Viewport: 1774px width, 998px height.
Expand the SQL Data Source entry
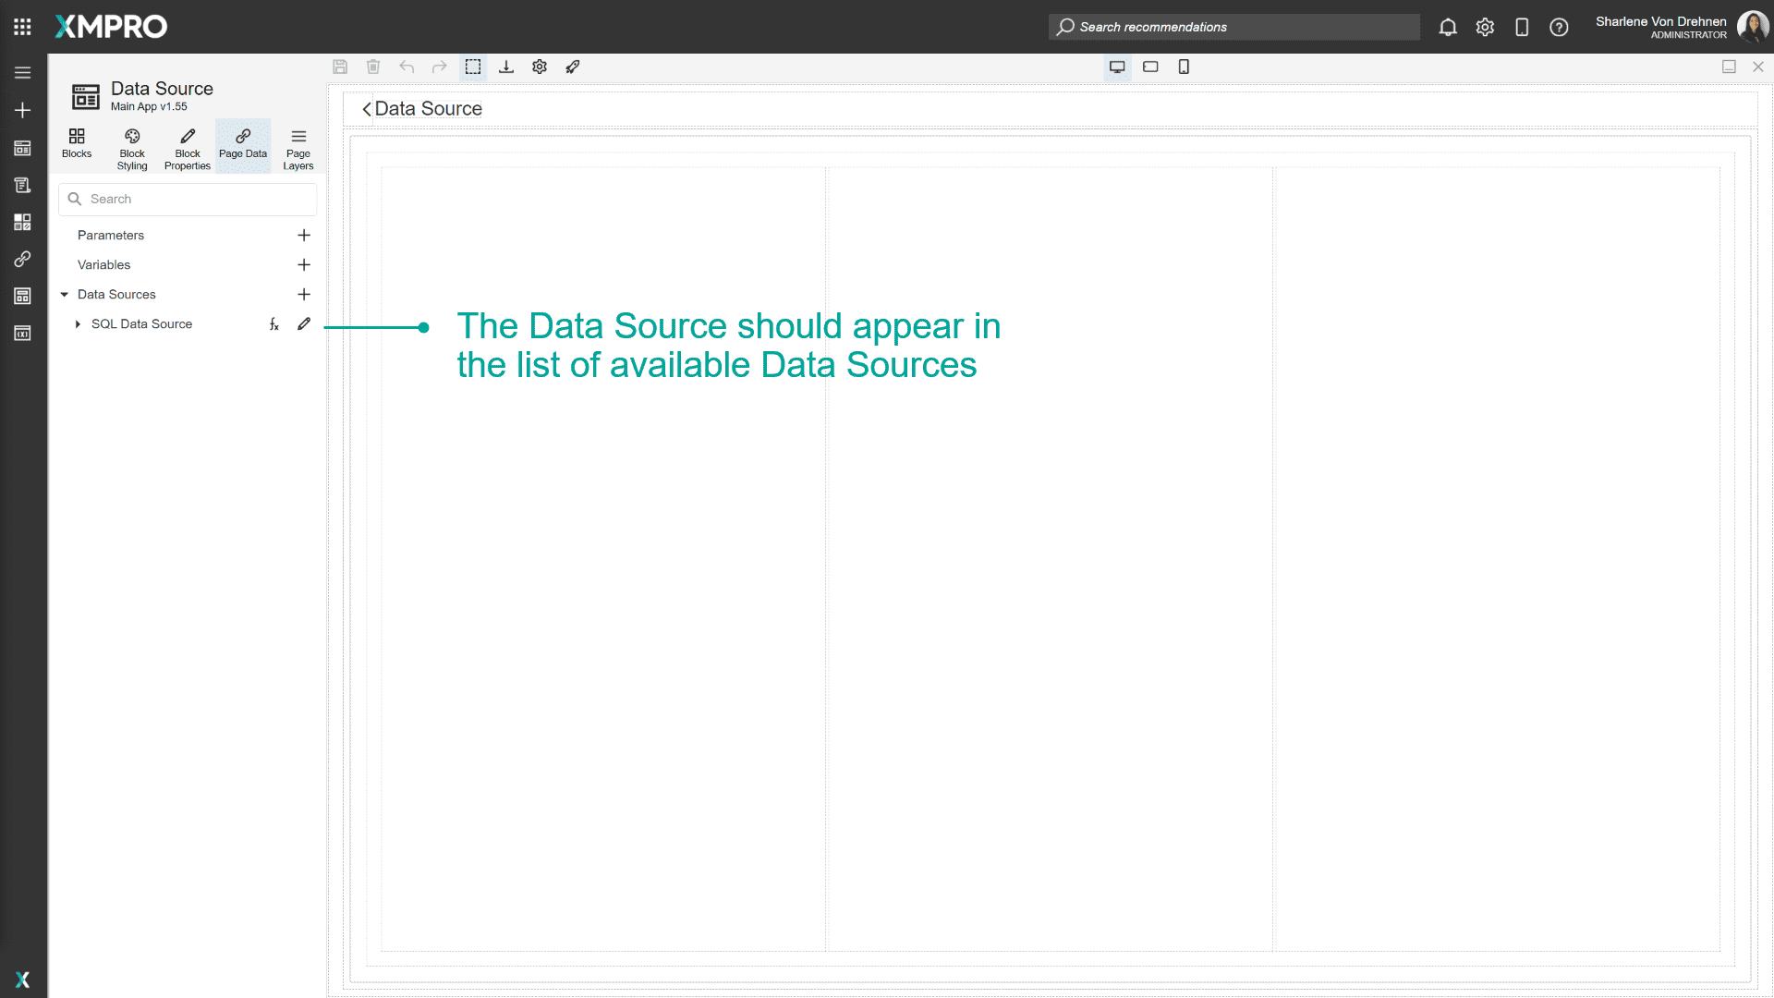tap(78, 324)
